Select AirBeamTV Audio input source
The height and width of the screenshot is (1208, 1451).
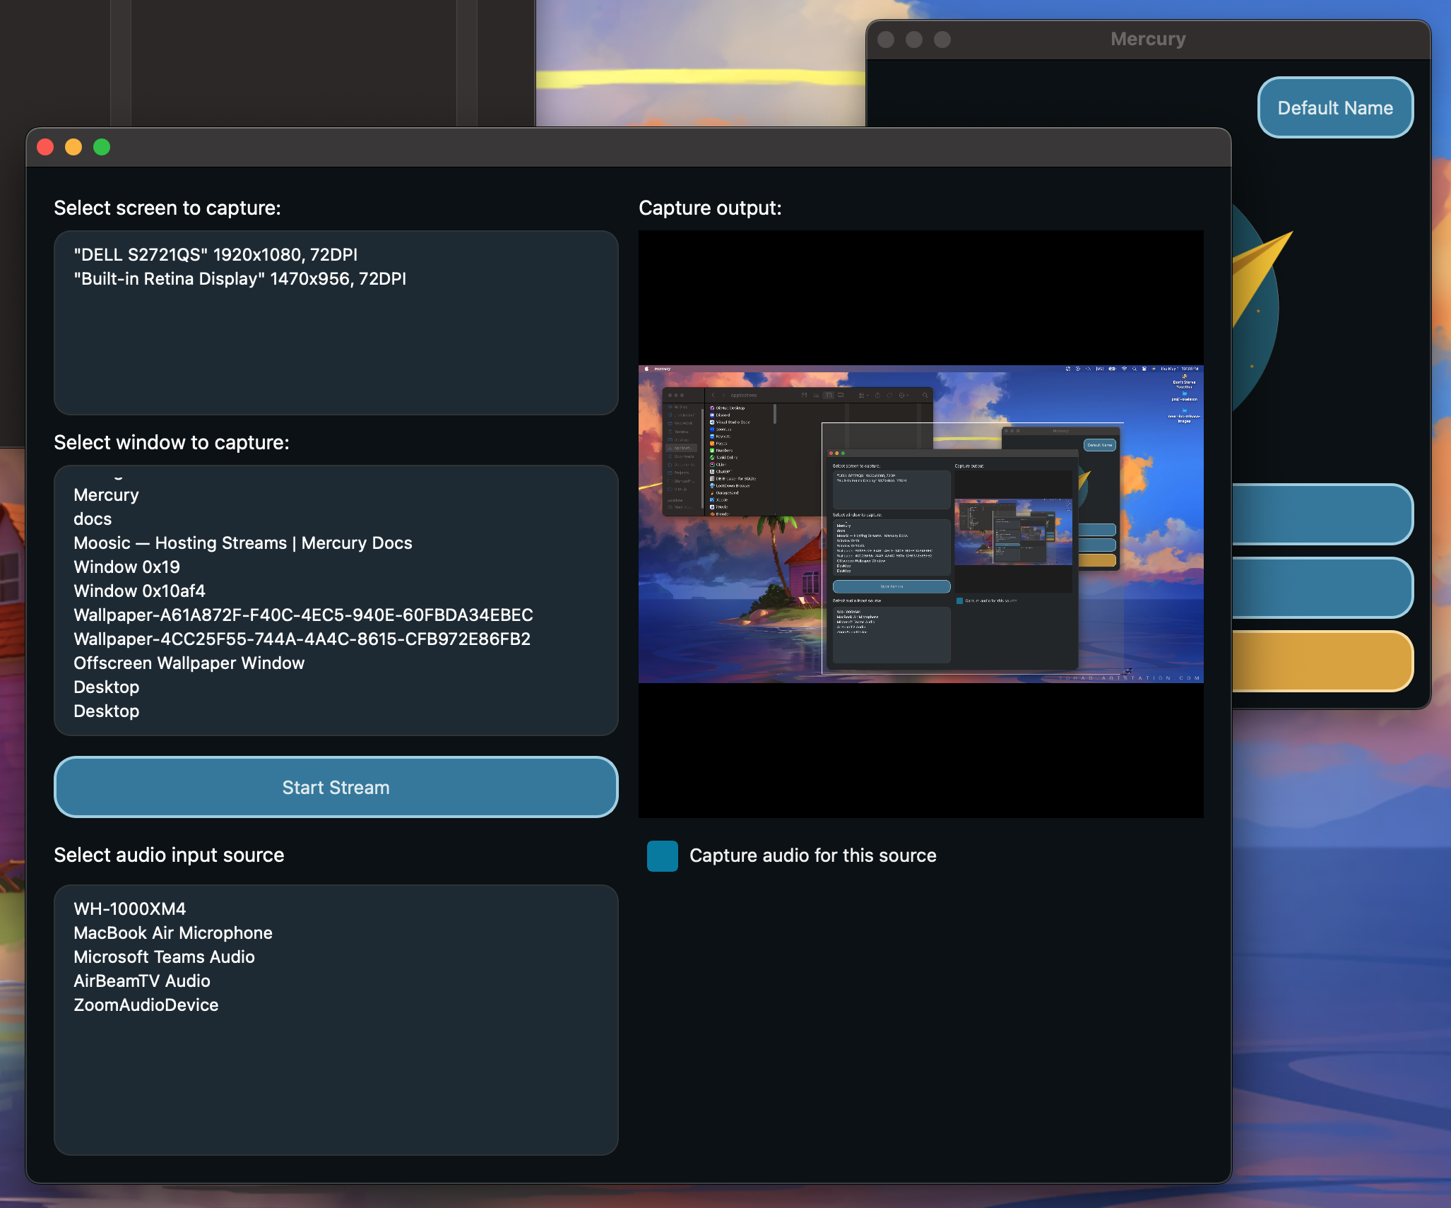141,981
